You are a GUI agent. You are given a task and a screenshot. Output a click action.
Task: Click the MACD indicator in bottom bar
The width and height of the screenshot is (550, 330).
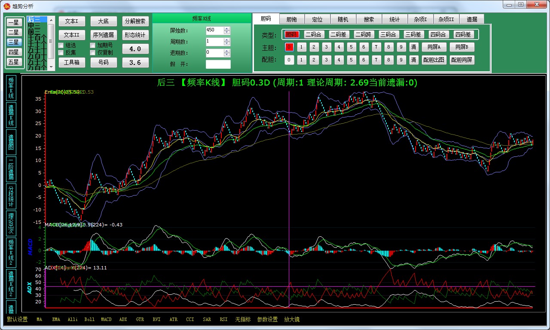(106, 320)
